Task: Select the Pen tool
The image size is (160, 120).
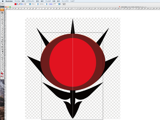Action: pos(2,22)
